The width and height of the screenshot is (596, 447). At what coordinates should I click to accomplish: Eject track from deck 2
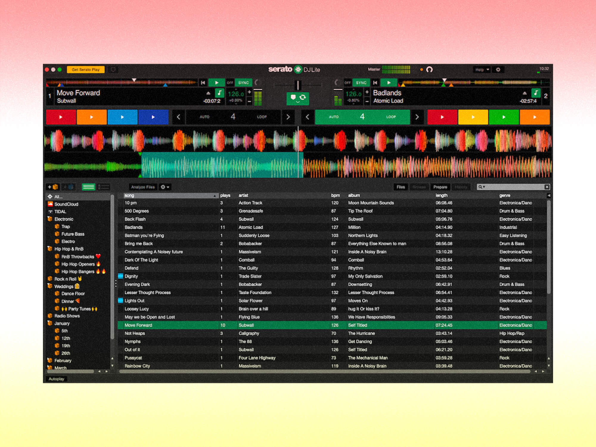[525, 93]
